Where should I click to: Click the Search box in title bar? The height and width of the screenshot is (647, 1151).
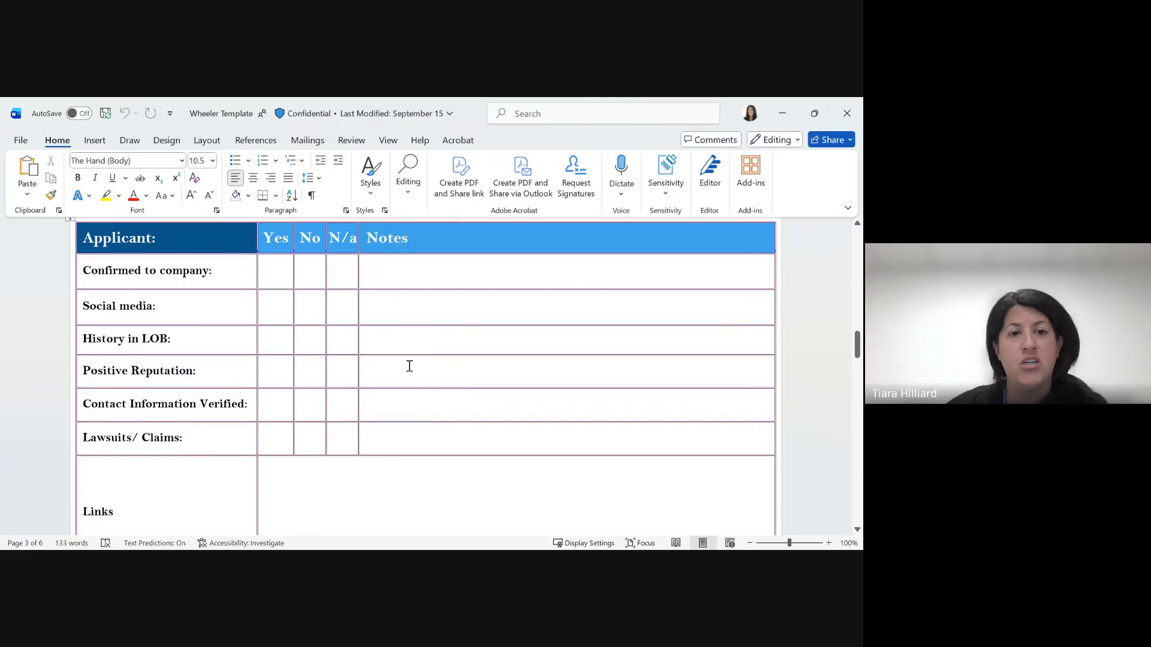pyautogui.click(x=603, y=113)
